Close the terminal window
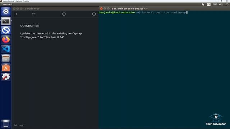 coord(101,9)
